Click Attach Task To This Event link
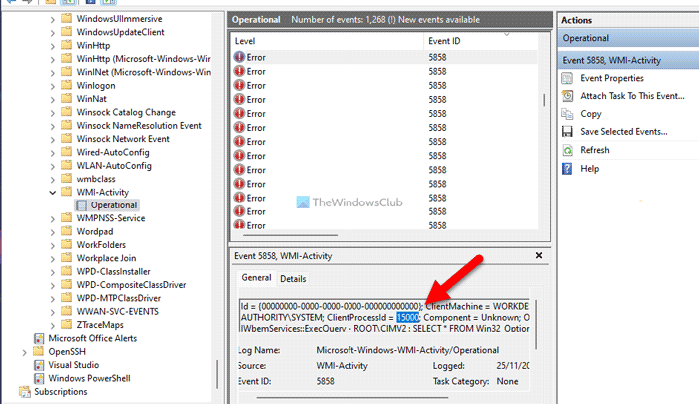 (632, 96)
